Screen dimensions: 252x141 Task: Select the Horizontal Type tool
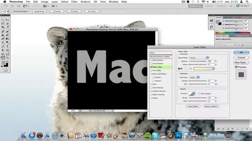[7, 47]
